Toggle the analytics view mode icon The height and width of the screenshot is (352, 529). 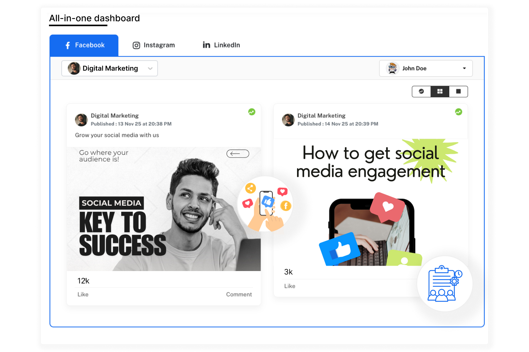pyautogui.click(x=421, y=91)
